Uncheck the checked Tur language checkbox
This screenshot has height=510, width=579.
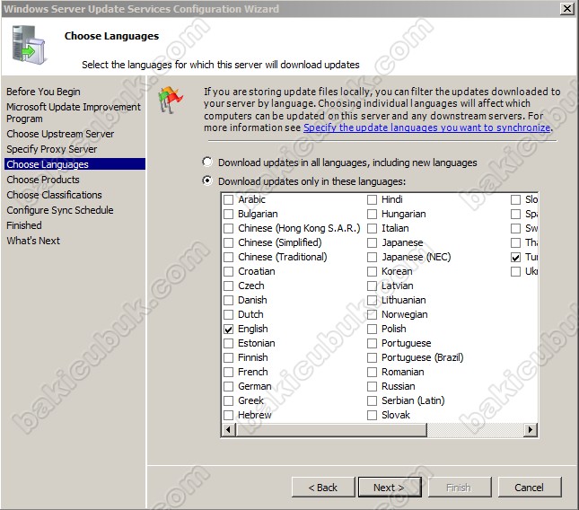coord(515,257)
